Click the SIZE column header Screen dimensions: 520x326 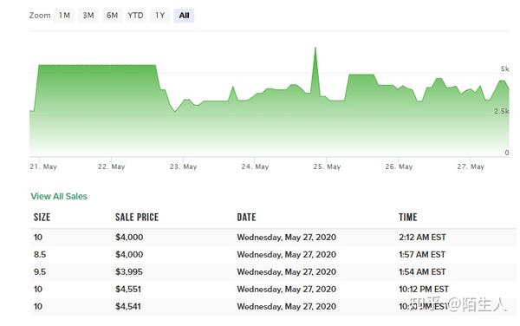[42, 218]
